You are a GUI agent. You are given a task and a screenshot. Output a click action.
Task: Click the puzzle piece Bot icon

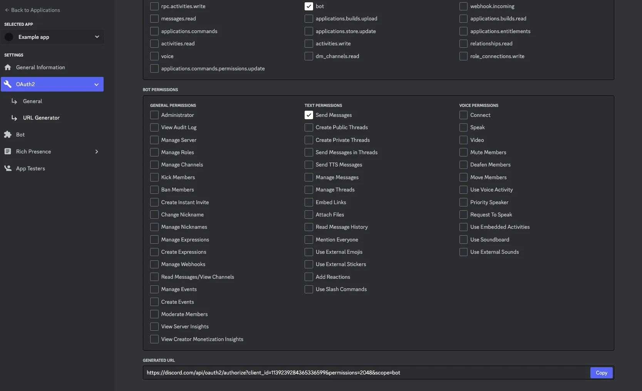8,135
